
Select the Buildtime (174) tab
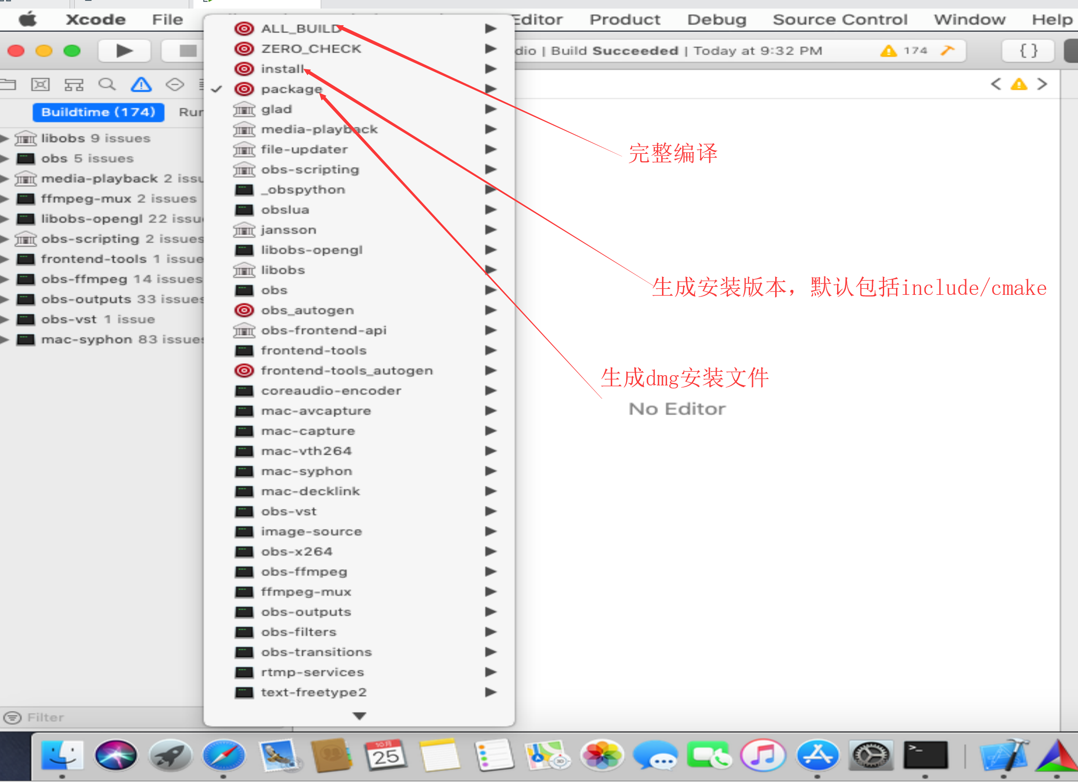tap(98, 112)
